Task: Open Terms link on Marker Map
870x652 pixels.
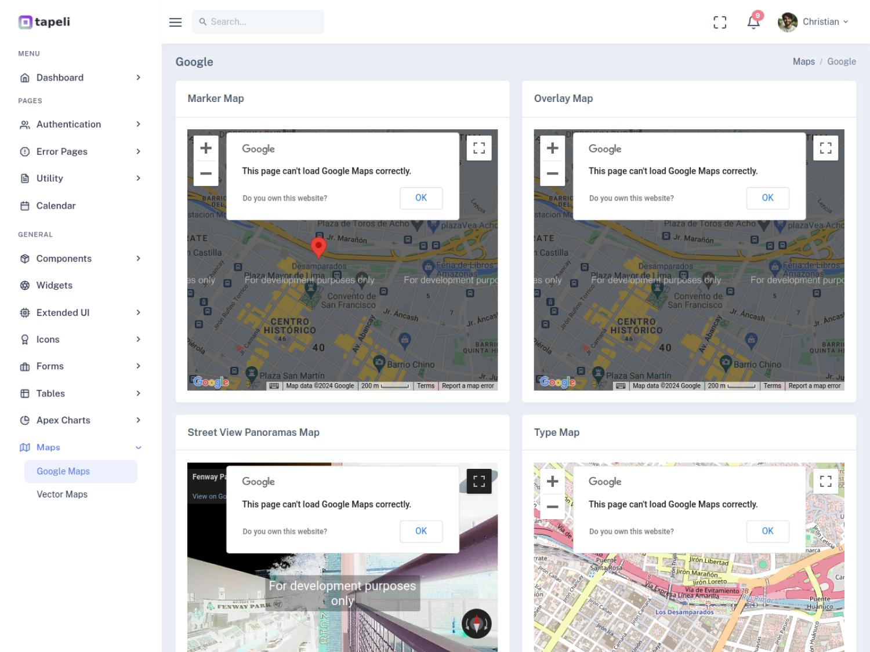Action: 426,386
